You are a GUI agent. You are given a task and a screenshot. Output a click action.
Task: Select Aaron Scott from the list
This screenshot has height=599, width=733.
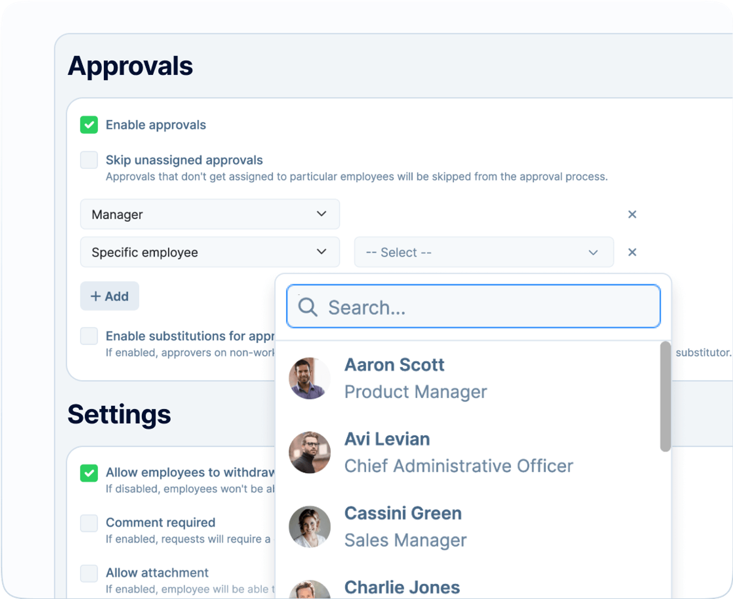pyautogui.click(x=469, y=378)
